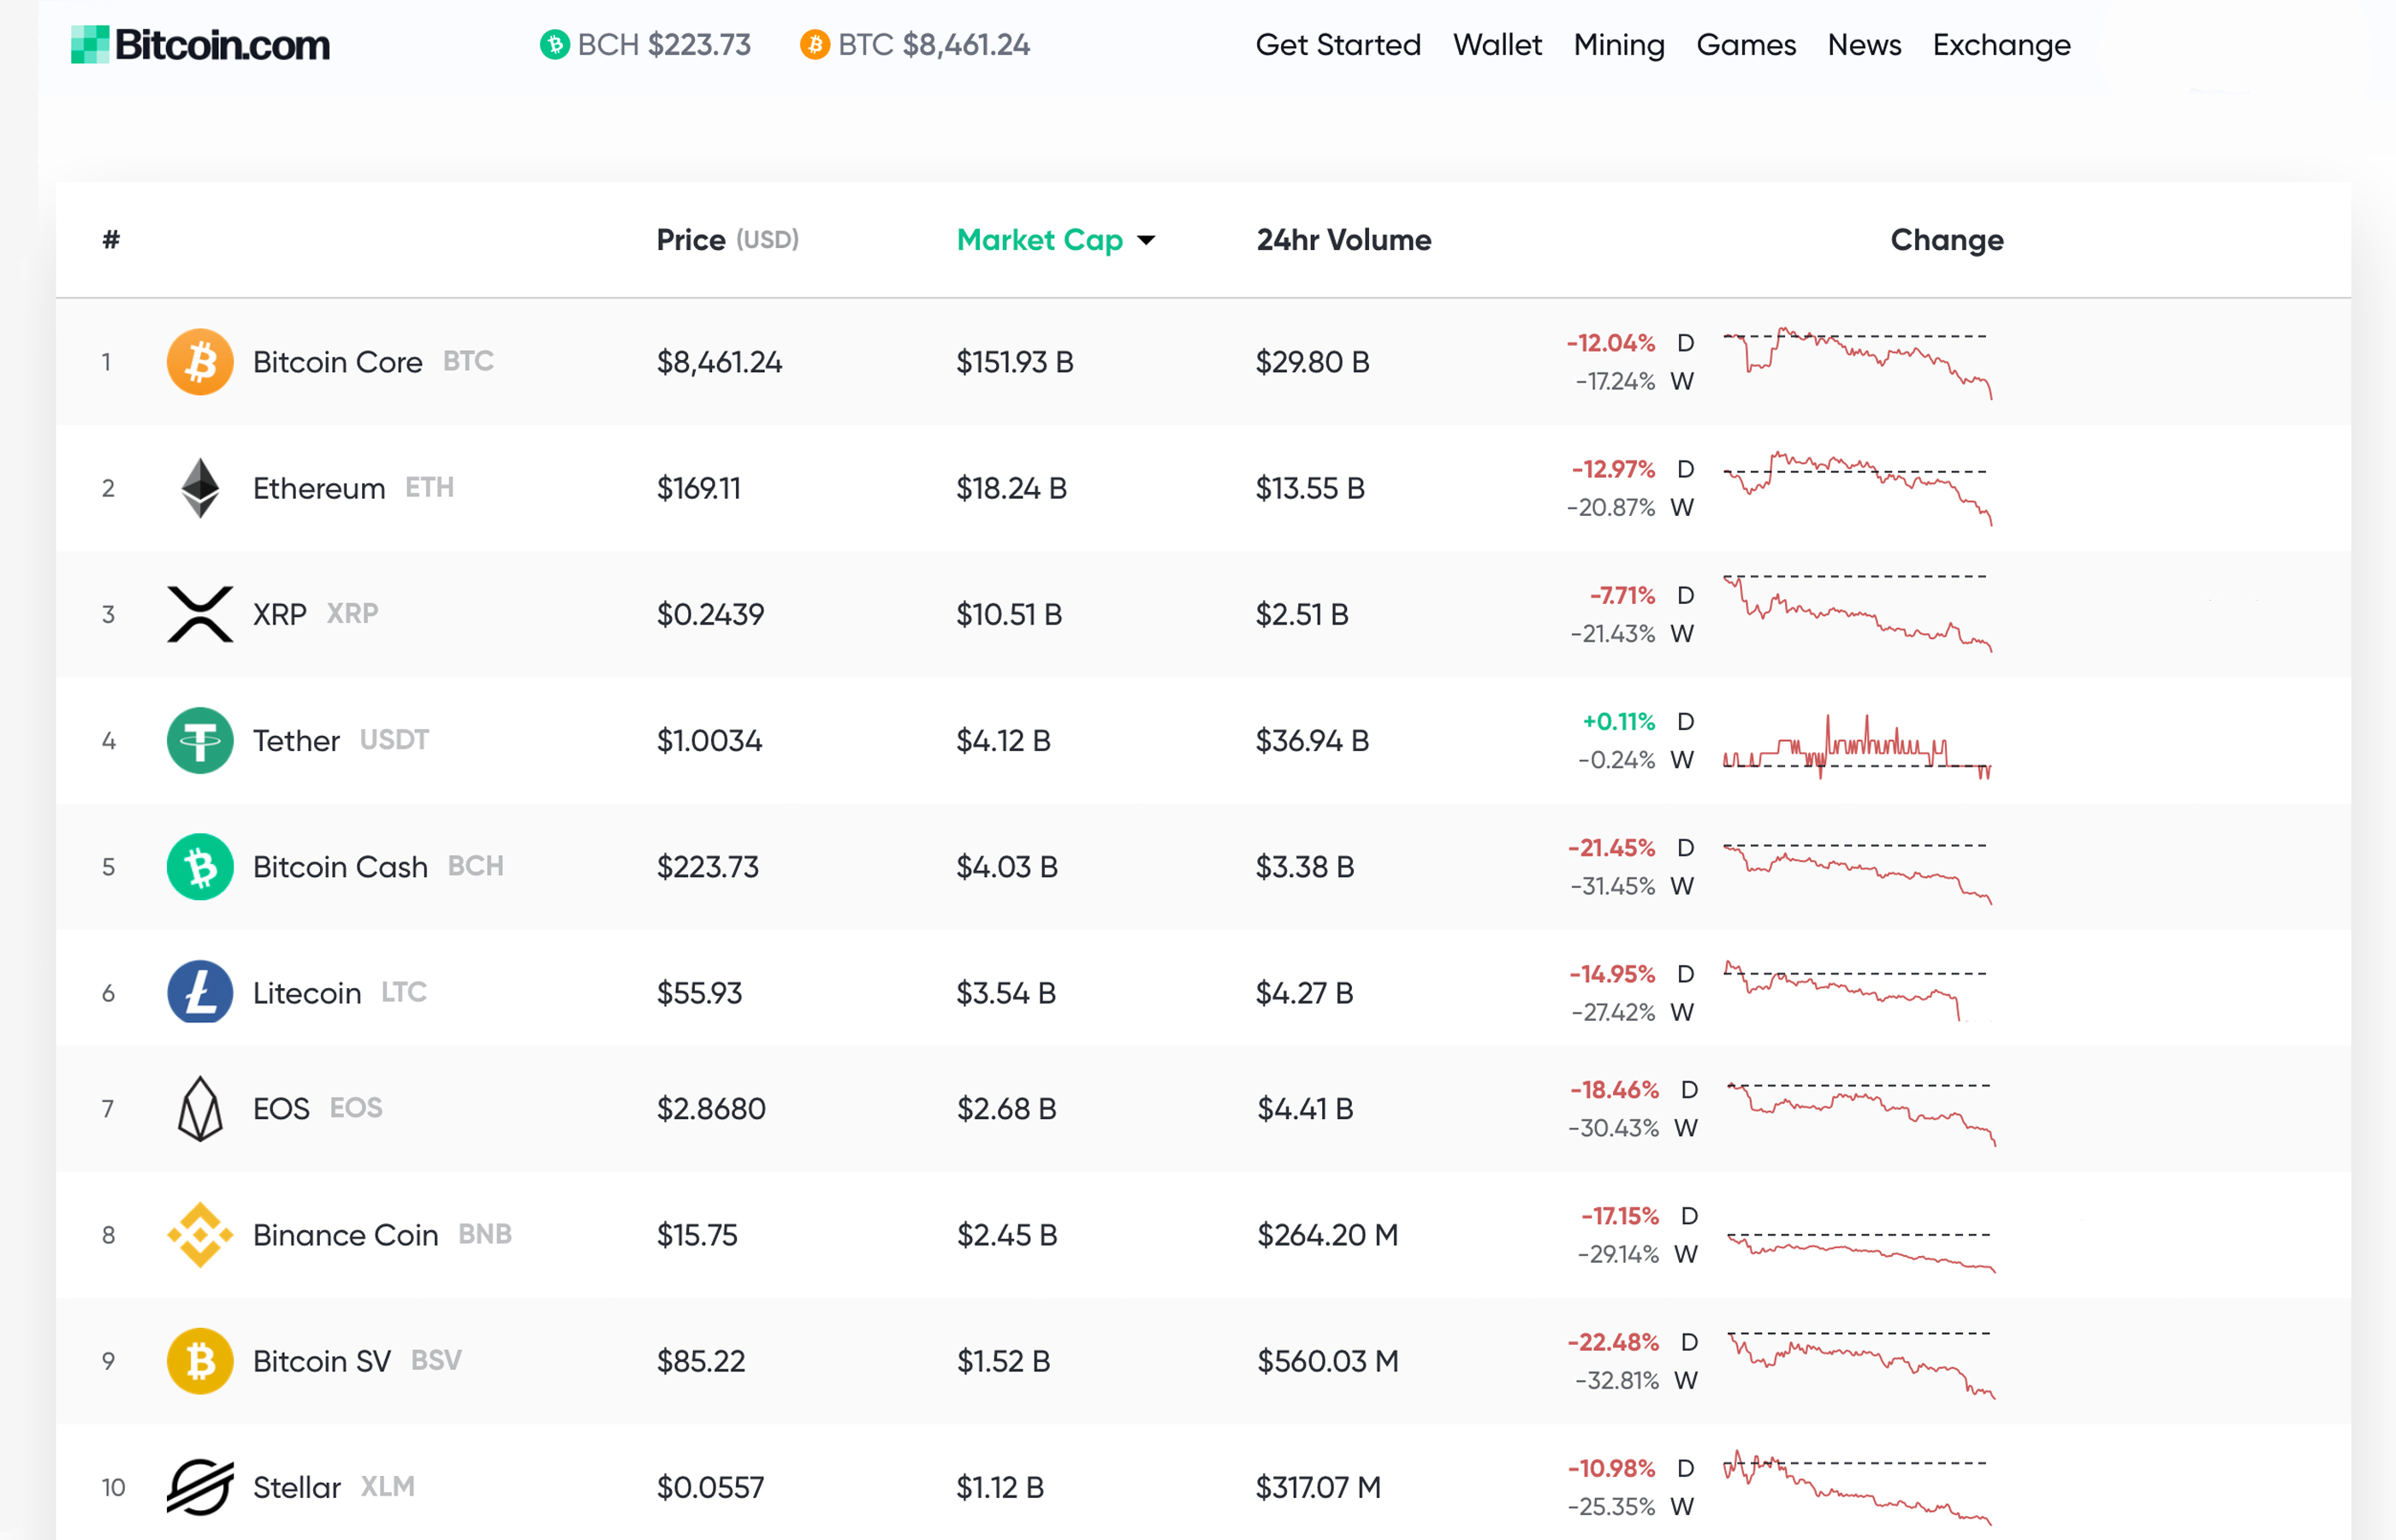Click the USDT ticker symbol text
Image resolution: width=2396 pixels, height=1540 pixels.
[x=394, y=740]
